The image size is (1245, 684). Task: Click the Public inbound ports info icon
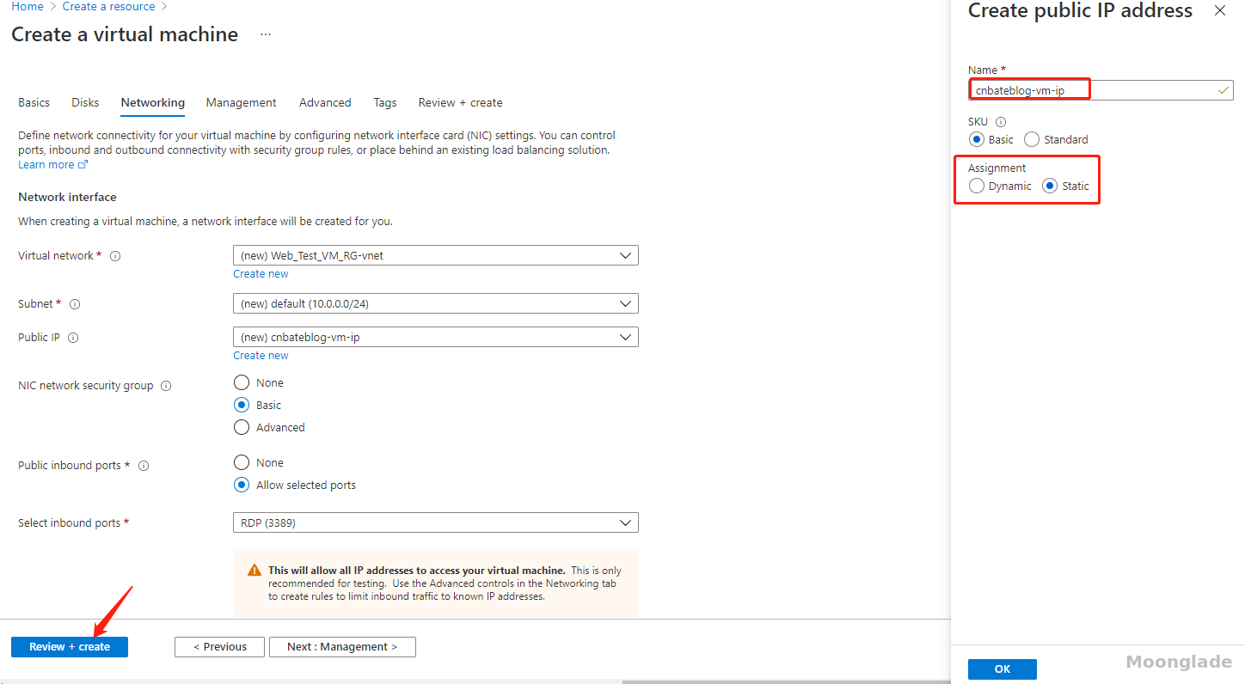pyautogui.click(x=144, y=466)
